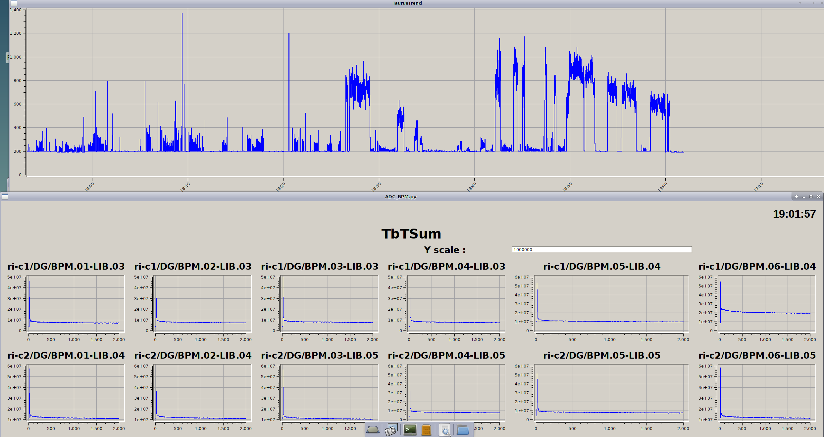The width and height of the screenshot is (824, 437).
Task: Open the document search magnifier icon
Action: pos(444,430)
